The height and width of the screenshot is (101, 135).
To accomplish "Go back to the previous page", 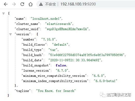I will [6, 4].
